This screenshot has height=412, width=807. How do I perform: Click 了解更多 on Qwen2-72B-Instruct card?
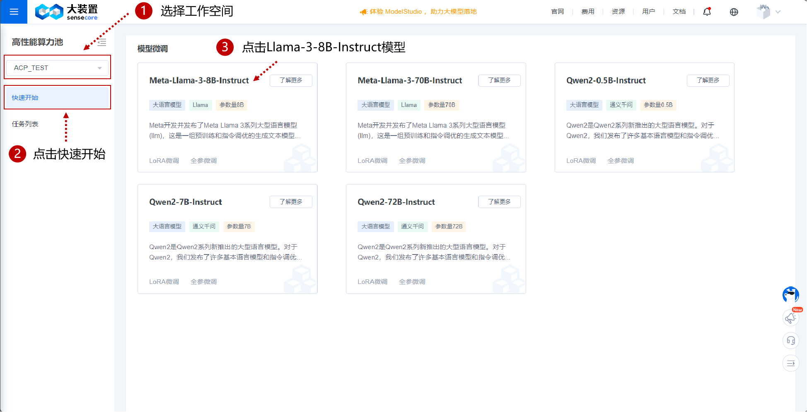tap(499, 202)
